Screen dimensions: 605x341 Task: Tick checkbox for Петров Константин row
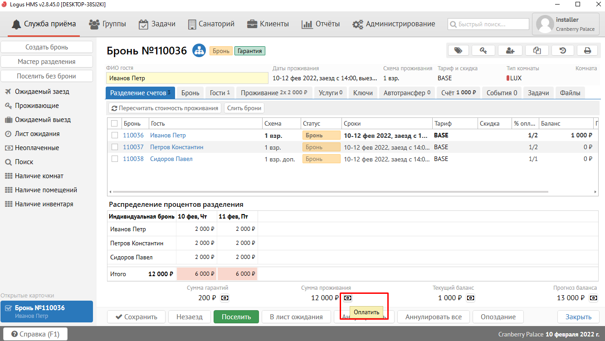[115, 147]
